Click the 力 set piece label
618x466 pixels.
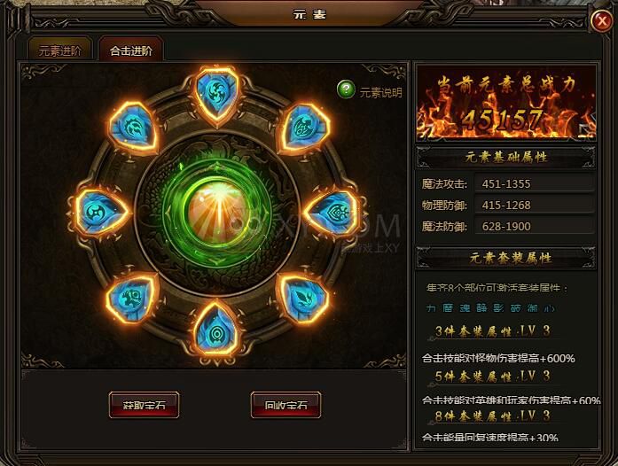(431, 308)
